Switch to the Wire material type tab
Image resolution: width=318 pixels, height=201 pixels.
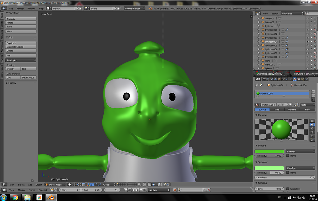pos(277,110)
